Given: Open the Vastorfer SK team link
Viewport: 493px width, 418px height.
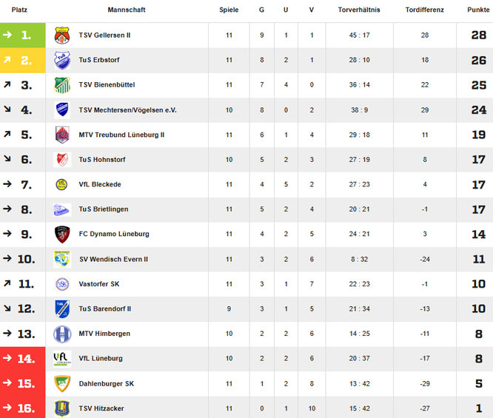Looking at the screenshot, I should coord(99,284).
